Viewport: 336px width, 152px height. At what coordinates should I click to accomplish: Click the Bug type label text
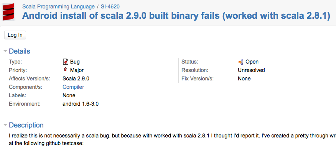point(75,62)
